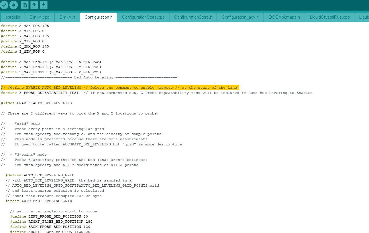Image resolution: width=369 pixels, height=233 pixels.
Task: Click the #define AUTO_BED_LEVELING_GRID line
Action: (x=40, y=175)
